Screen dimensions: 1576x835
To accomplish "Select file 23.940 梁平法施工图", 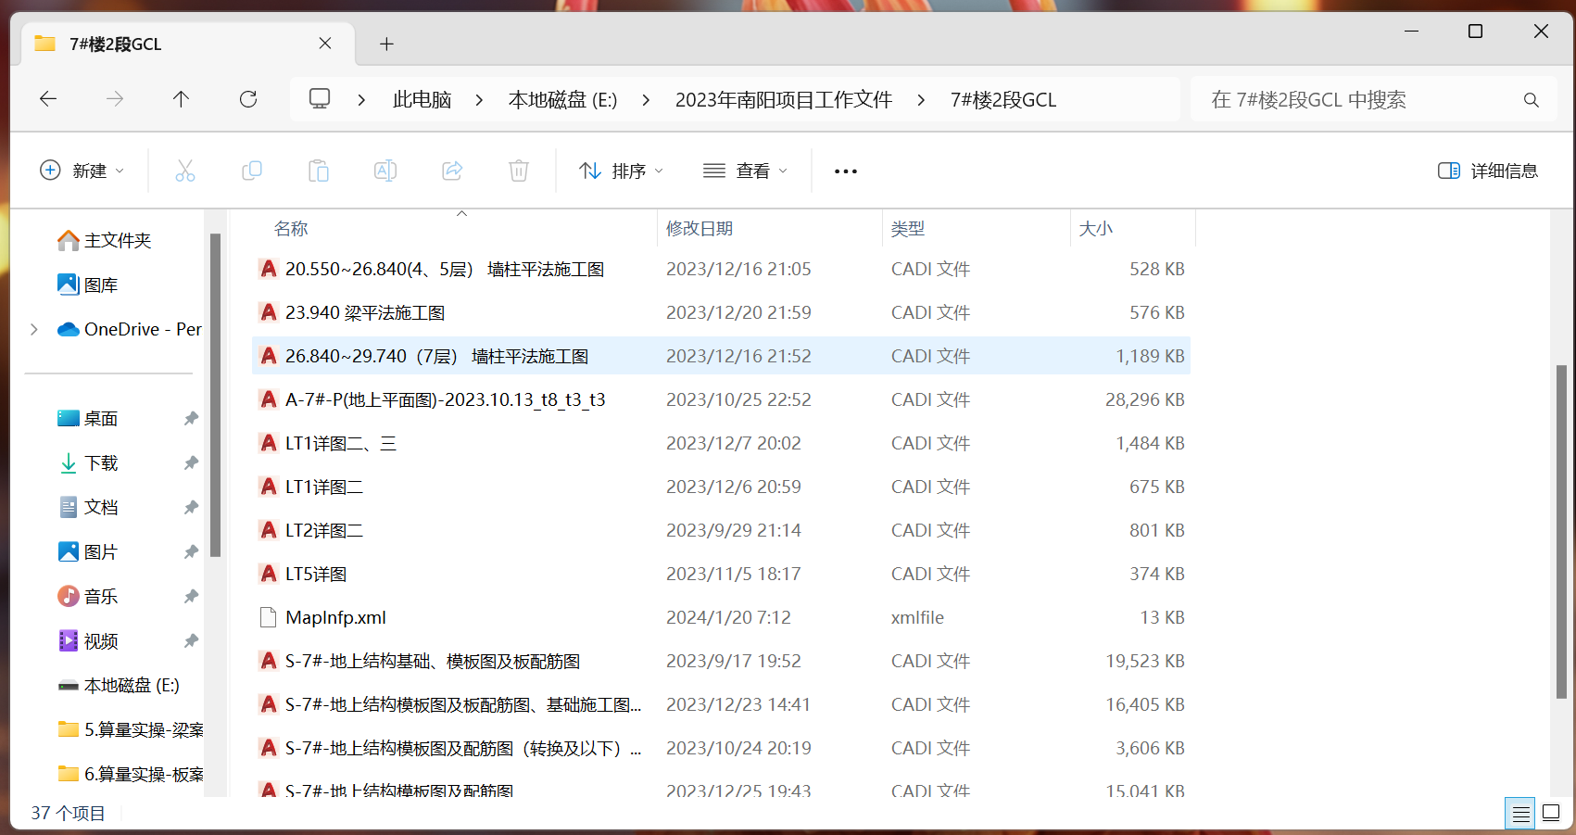I will (x=721, y=313).
